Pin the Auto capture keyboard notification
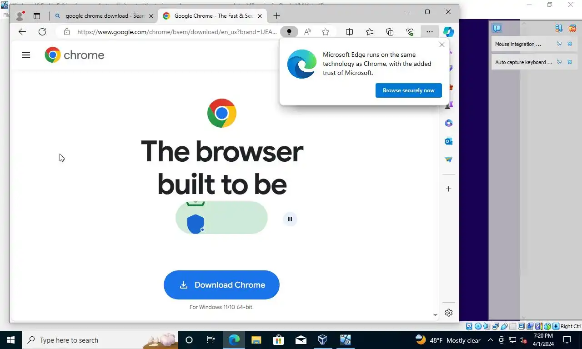 click(x=559, y=62)
